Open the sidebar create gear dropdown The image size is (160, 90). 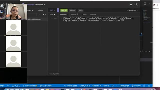(44, 15)
